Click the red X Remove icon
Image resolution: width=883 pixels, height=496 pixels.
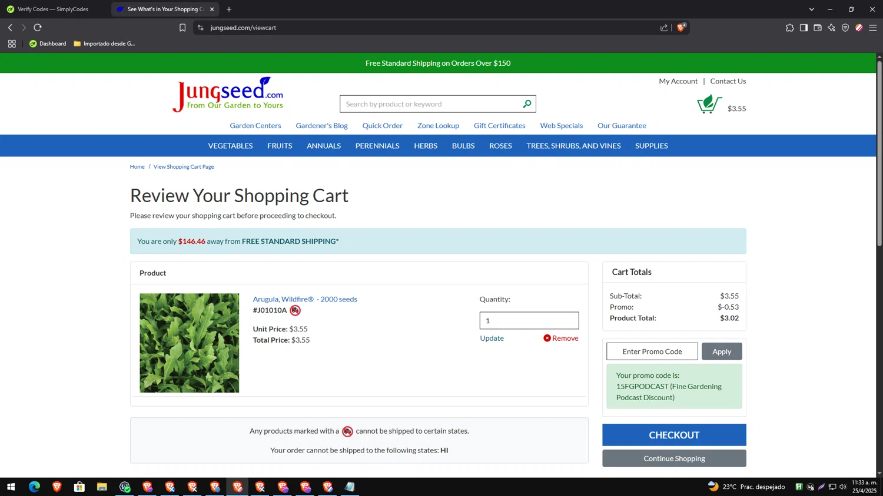[547, 338]
